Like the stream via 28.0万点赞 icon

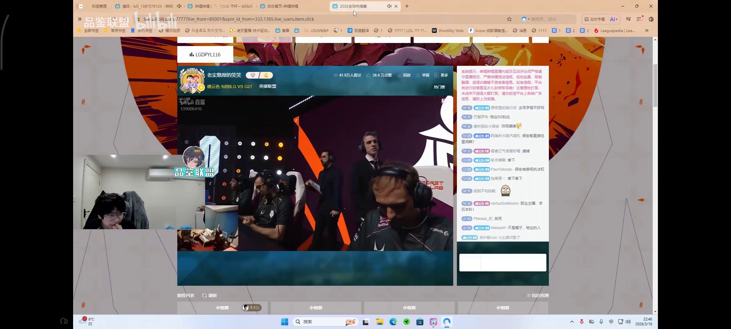[x=368, y=75]
